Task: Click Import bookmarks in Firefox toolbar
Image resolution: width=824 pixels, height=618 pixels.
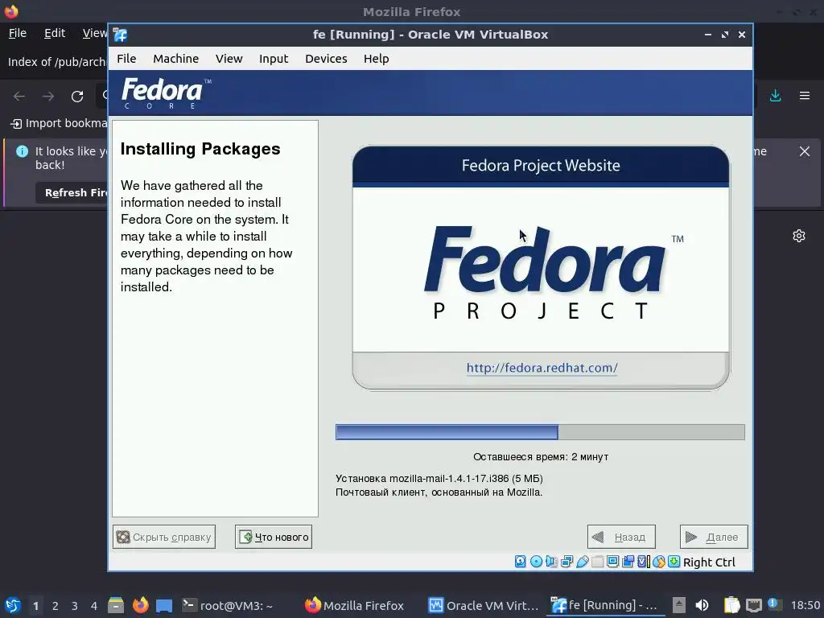Action: (59, 123)
